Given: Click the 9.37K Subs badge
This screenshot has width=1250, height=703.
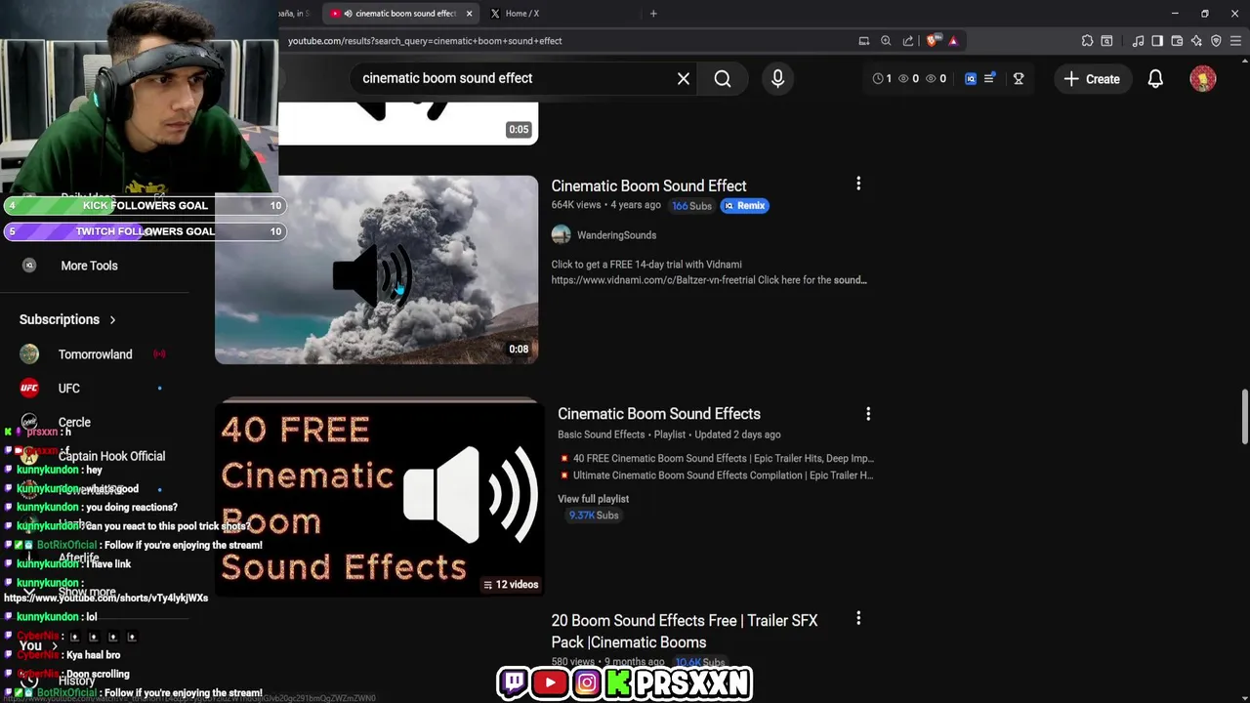Looking at the screenshot, I should 594,516.
